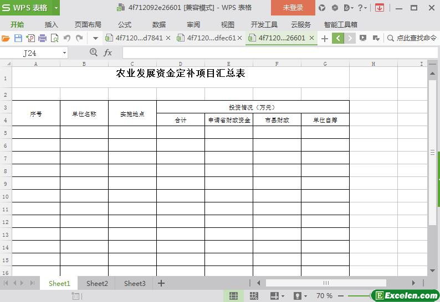This screenshot has height=302, width=440.
Task: Click the 单位自筹 cell
Action: pyautogui.click(x=325, y=120)
